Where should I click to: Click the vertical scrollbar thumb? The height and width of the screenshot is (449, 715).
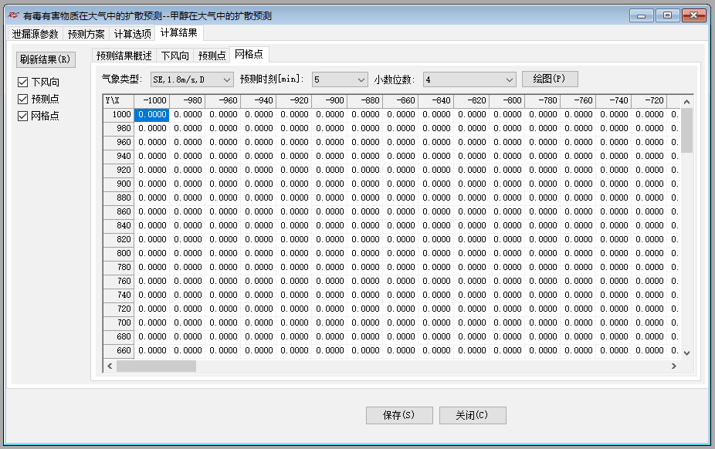coord(686,130)
